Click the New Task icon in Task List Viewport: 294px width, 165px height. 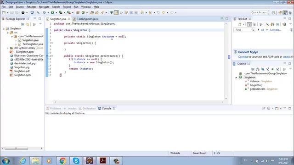tap(240, 24)
